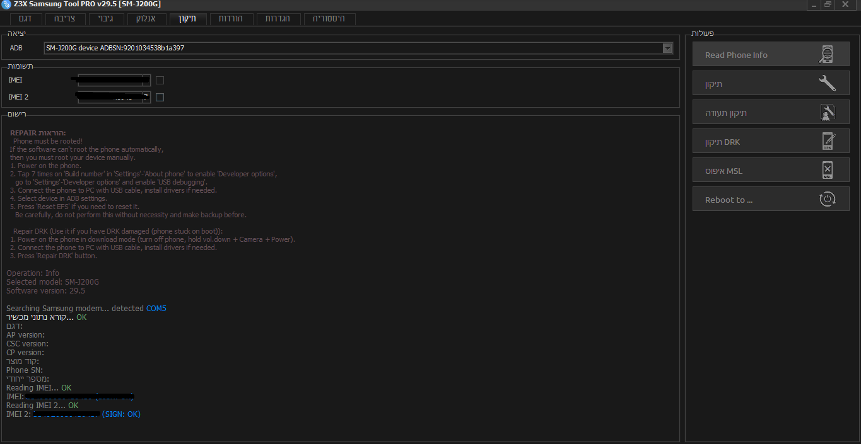This screenshot has width=861, height=444.
Task: Click the תיקון DRK button label
Action: click(722, 142)
